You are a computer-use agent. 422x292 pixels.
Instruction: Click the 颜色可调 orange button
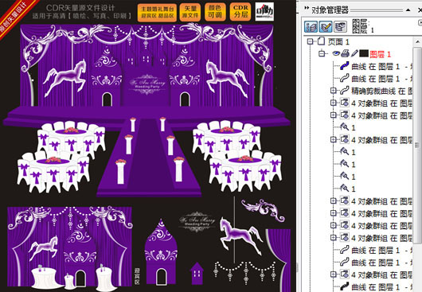[x=215, y=13]
